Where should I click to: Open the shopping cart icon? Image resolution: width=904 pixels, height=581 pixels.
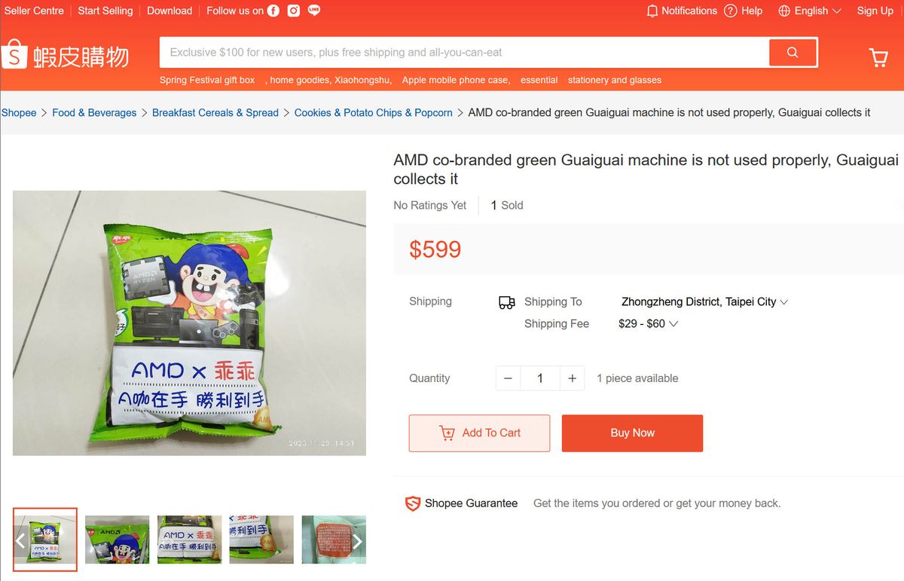tap(878, 57)
